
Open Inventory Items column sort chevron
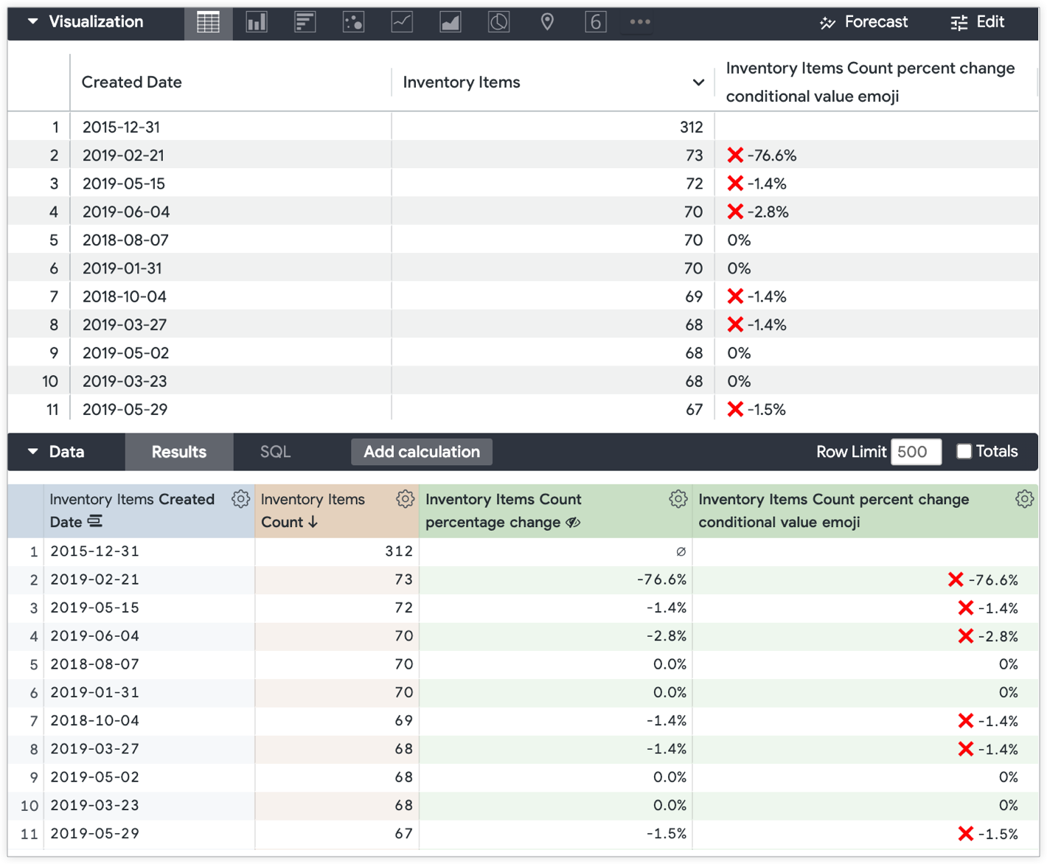point(698,83)
